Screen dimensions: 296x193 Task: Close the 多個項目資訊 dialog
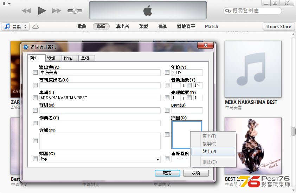(x=205, y=45)
